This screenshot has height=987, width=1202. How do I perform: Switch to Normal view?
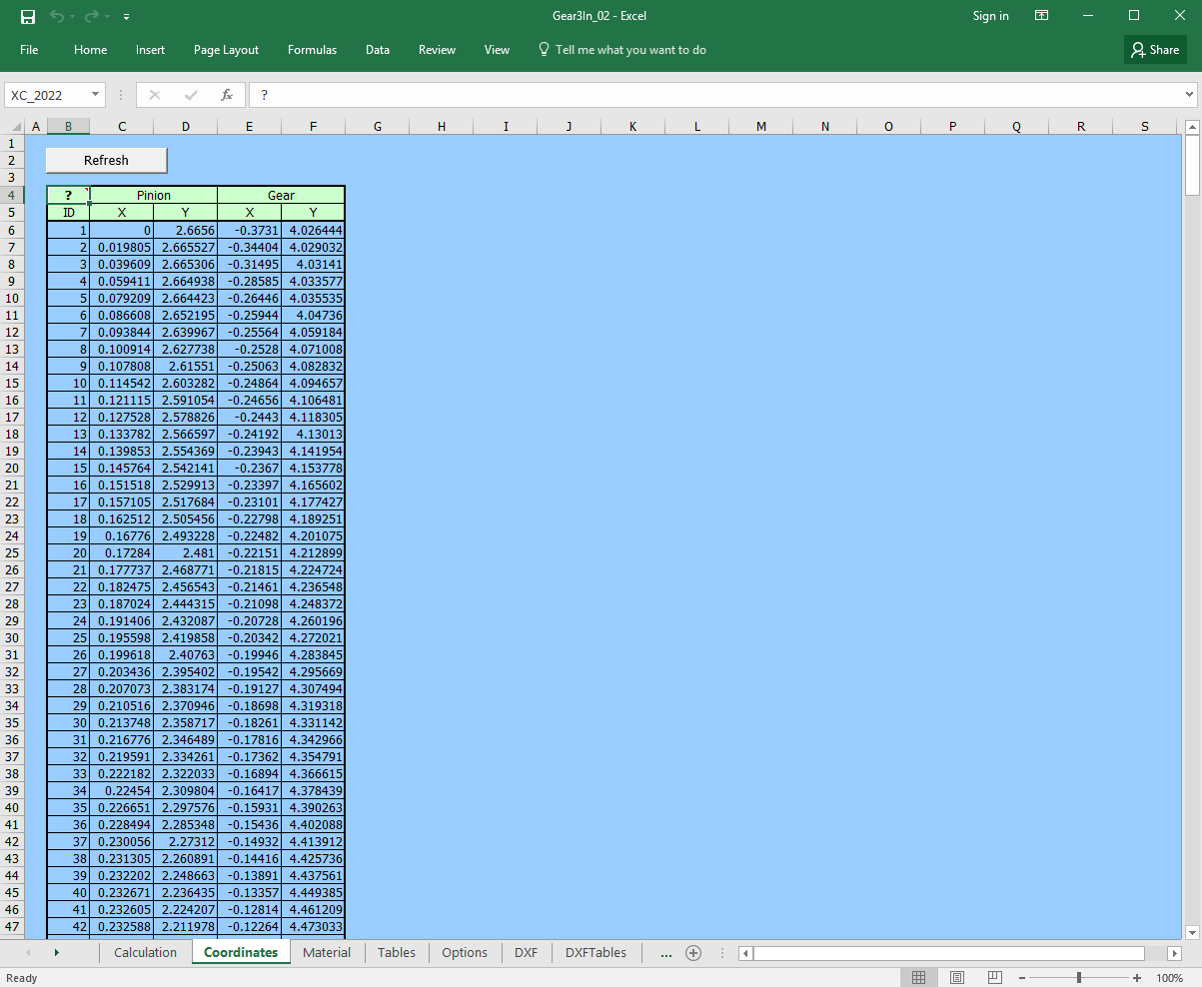(919, 977)
